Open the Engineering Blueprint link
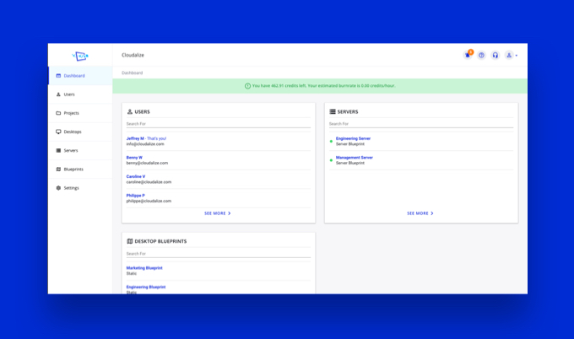 point(146,287)
